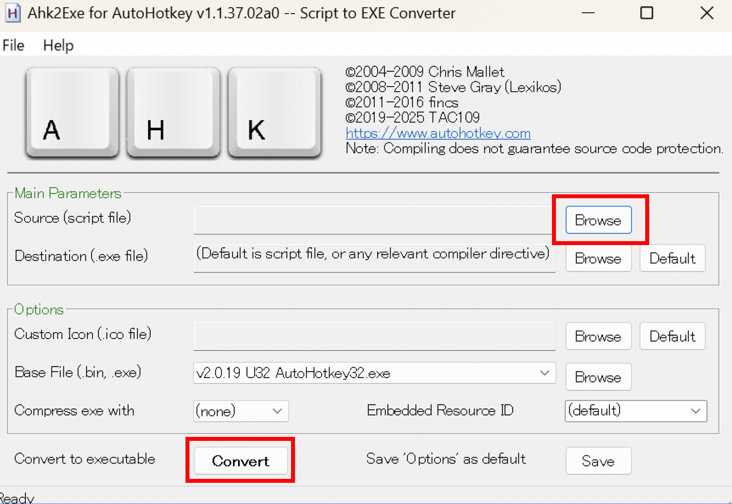Screen dimensions: 732x504
Task: Click the K keycap logo image
Action: [274, 112]
